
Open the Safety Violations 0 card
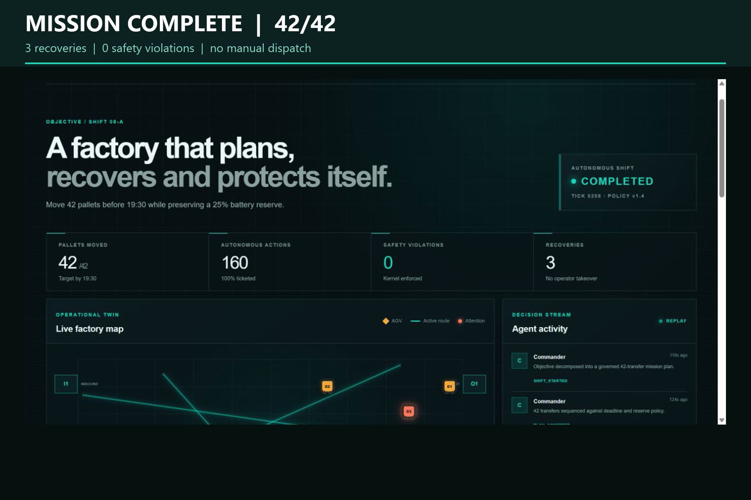[x=452, y=262]
